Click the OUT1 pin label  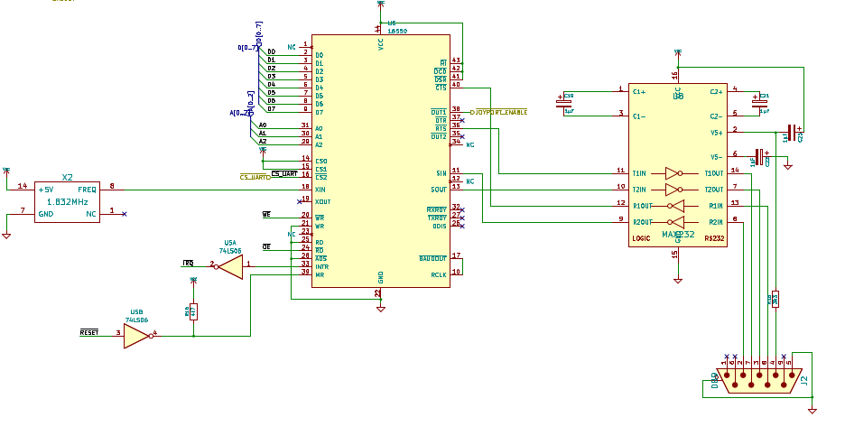point(439,113)
